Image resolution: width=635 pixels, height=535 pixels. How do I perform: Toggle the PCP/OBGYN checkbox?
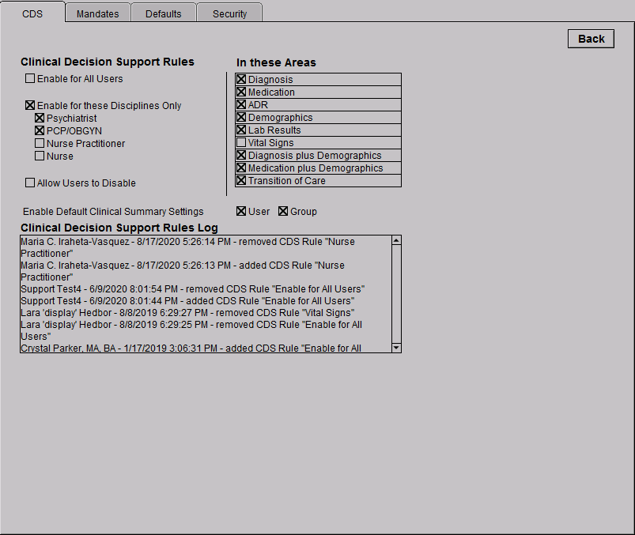pos(40,131)
